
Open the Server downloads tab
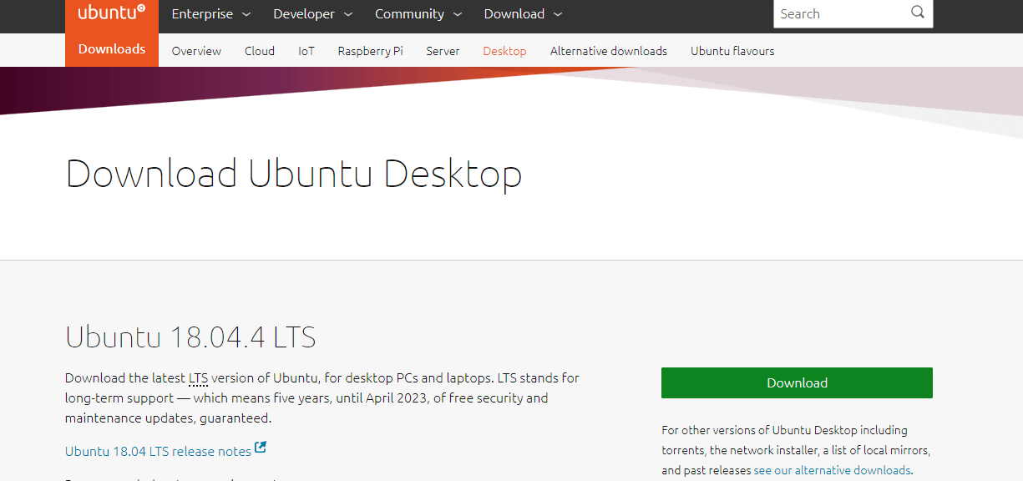click(x=443, y=51)
